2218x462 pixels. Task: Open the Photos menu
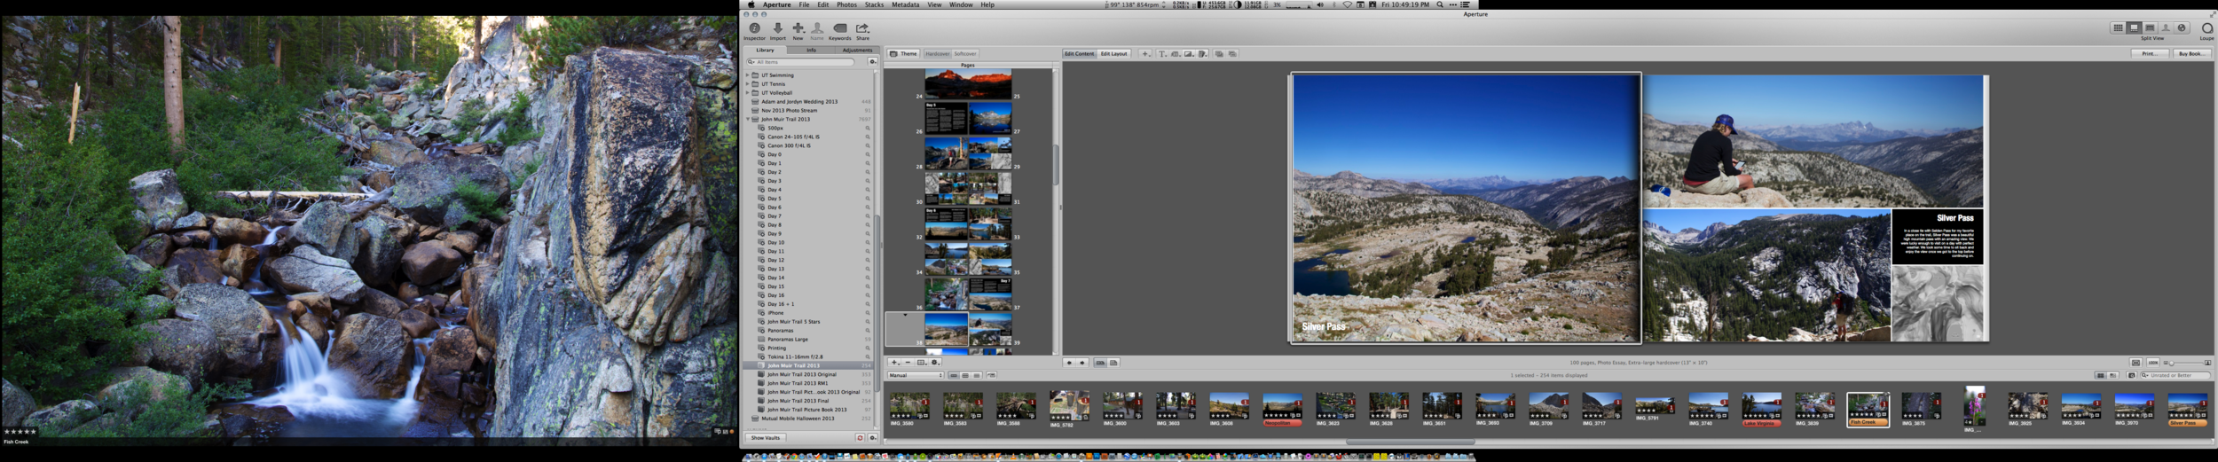coord(846,4)
